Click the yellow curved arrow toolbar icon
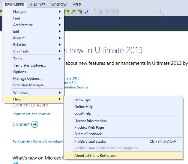 pyautogui.click(x=73, y=12)
